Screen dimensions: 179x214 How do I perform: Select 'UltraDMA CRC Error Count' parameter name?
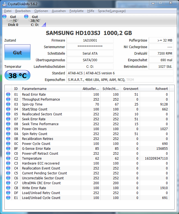coord(41,183)
